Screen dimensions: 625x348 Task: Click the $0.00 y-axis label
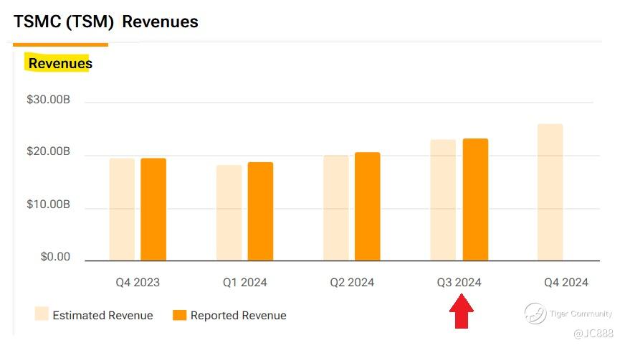pyautogui.click(x=55, y=257)
